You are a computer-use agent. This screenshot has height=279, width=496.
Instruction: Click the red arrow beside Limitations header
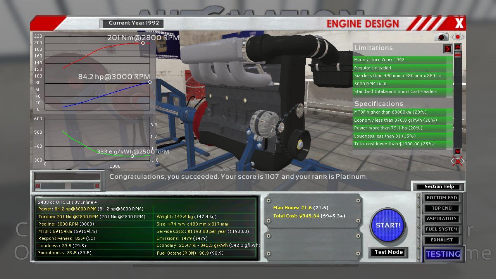click(448, 49)
